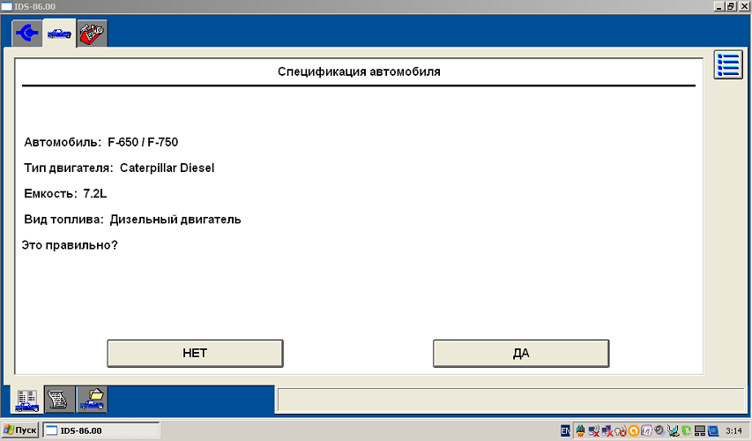Click the purple OneNote tray icon
Screen dimensions: 752x441
click(x=646, y=430)
